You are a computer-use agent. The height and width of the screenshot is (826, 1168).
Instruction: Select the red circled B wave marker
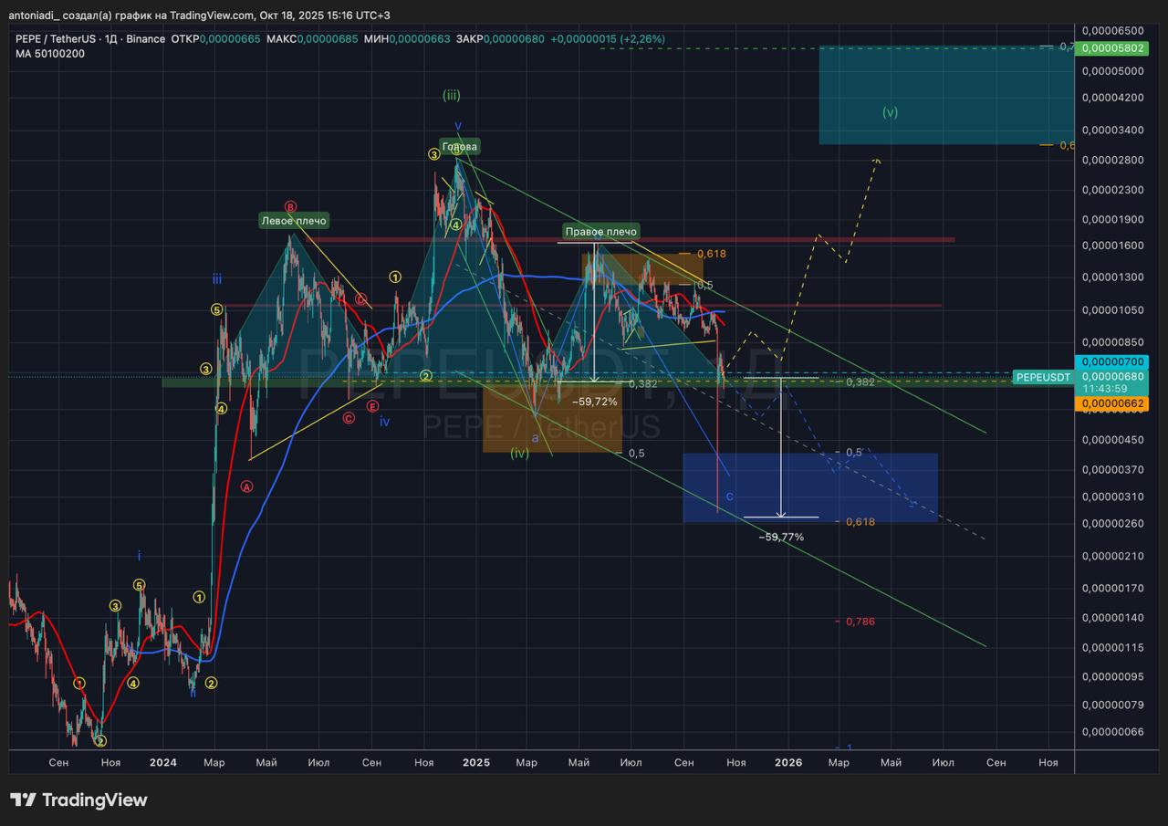[290, 206]
